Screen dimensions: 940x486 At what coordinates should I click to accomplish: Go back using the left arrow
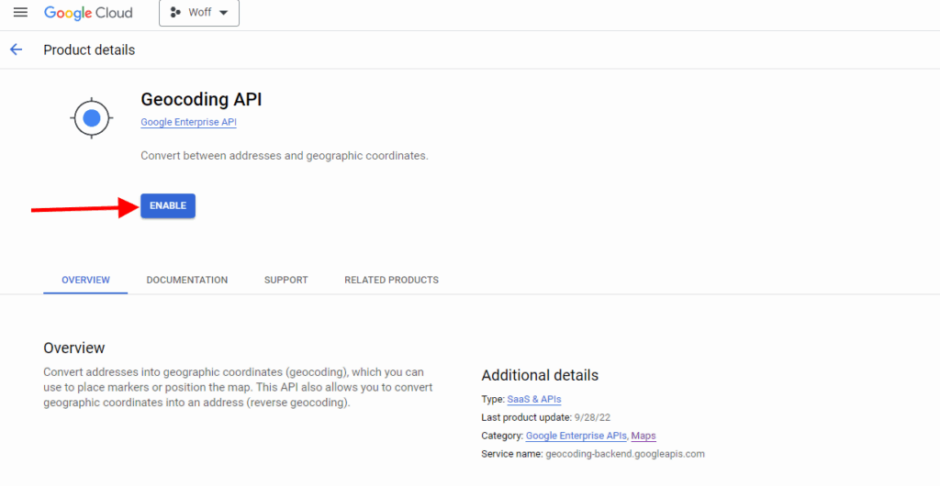coord(16,50)
